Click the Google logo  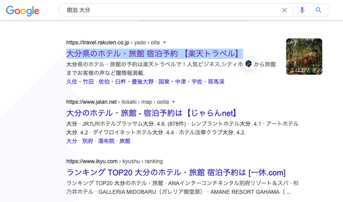pos(23,11)
